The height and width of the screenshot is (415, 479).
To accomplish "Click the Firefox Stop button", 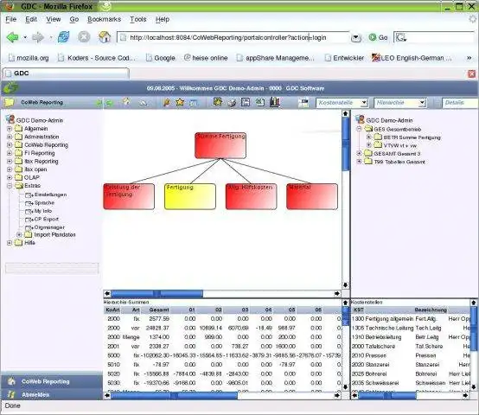I will [x=84, y=37].
